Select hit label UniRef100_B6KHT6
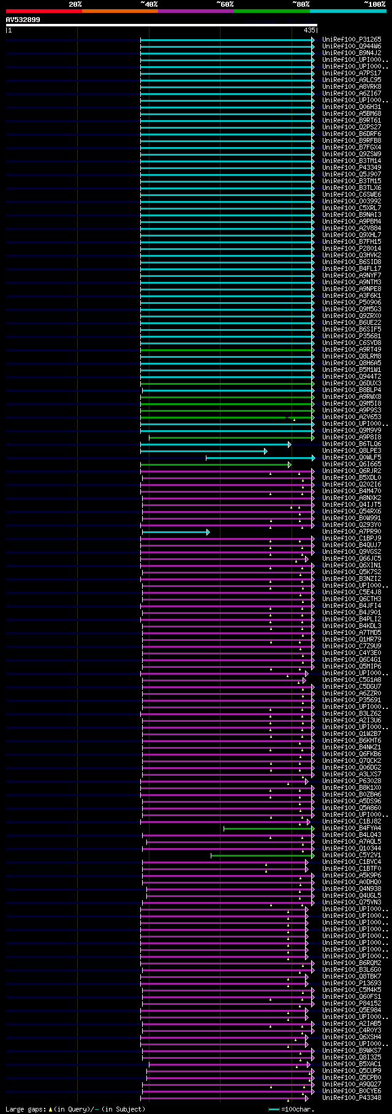392x1114 pixels. point(352,741)
